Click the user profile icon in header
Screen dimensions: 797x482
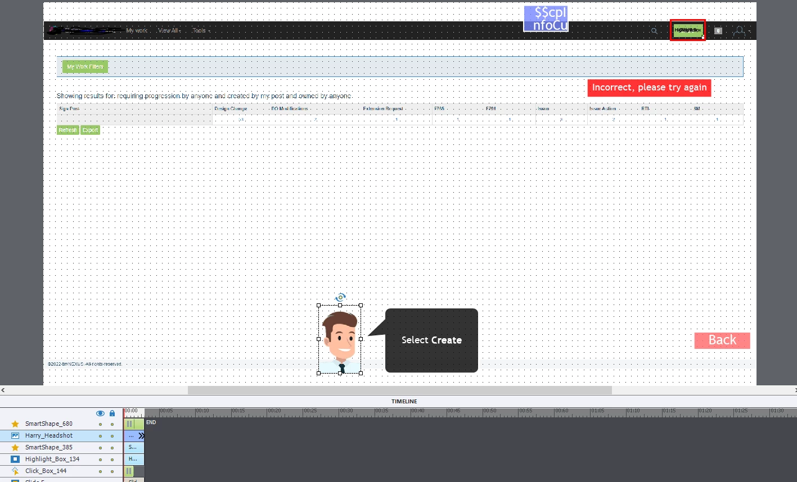[740, 31]
